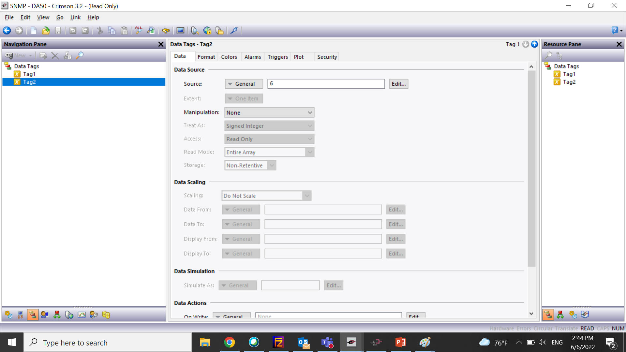Delete item using Navigation Pane X icon
Image resolution: width=626 pixels, height=352 pixels.
[x=55, y=56]
